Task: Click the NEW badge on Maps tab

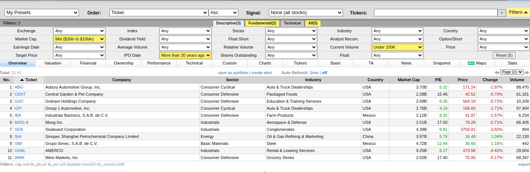Action: tap(471, 63)
